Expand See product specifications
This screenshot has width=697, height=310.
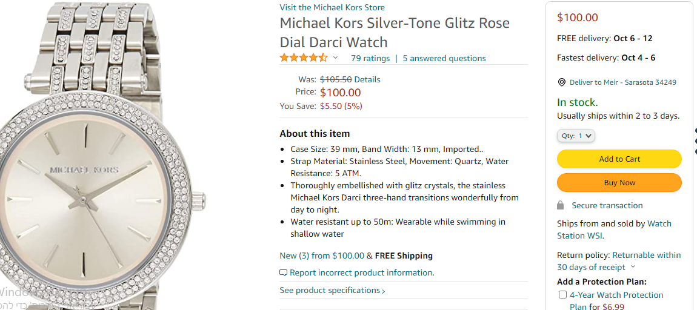(x=332, y=291)
